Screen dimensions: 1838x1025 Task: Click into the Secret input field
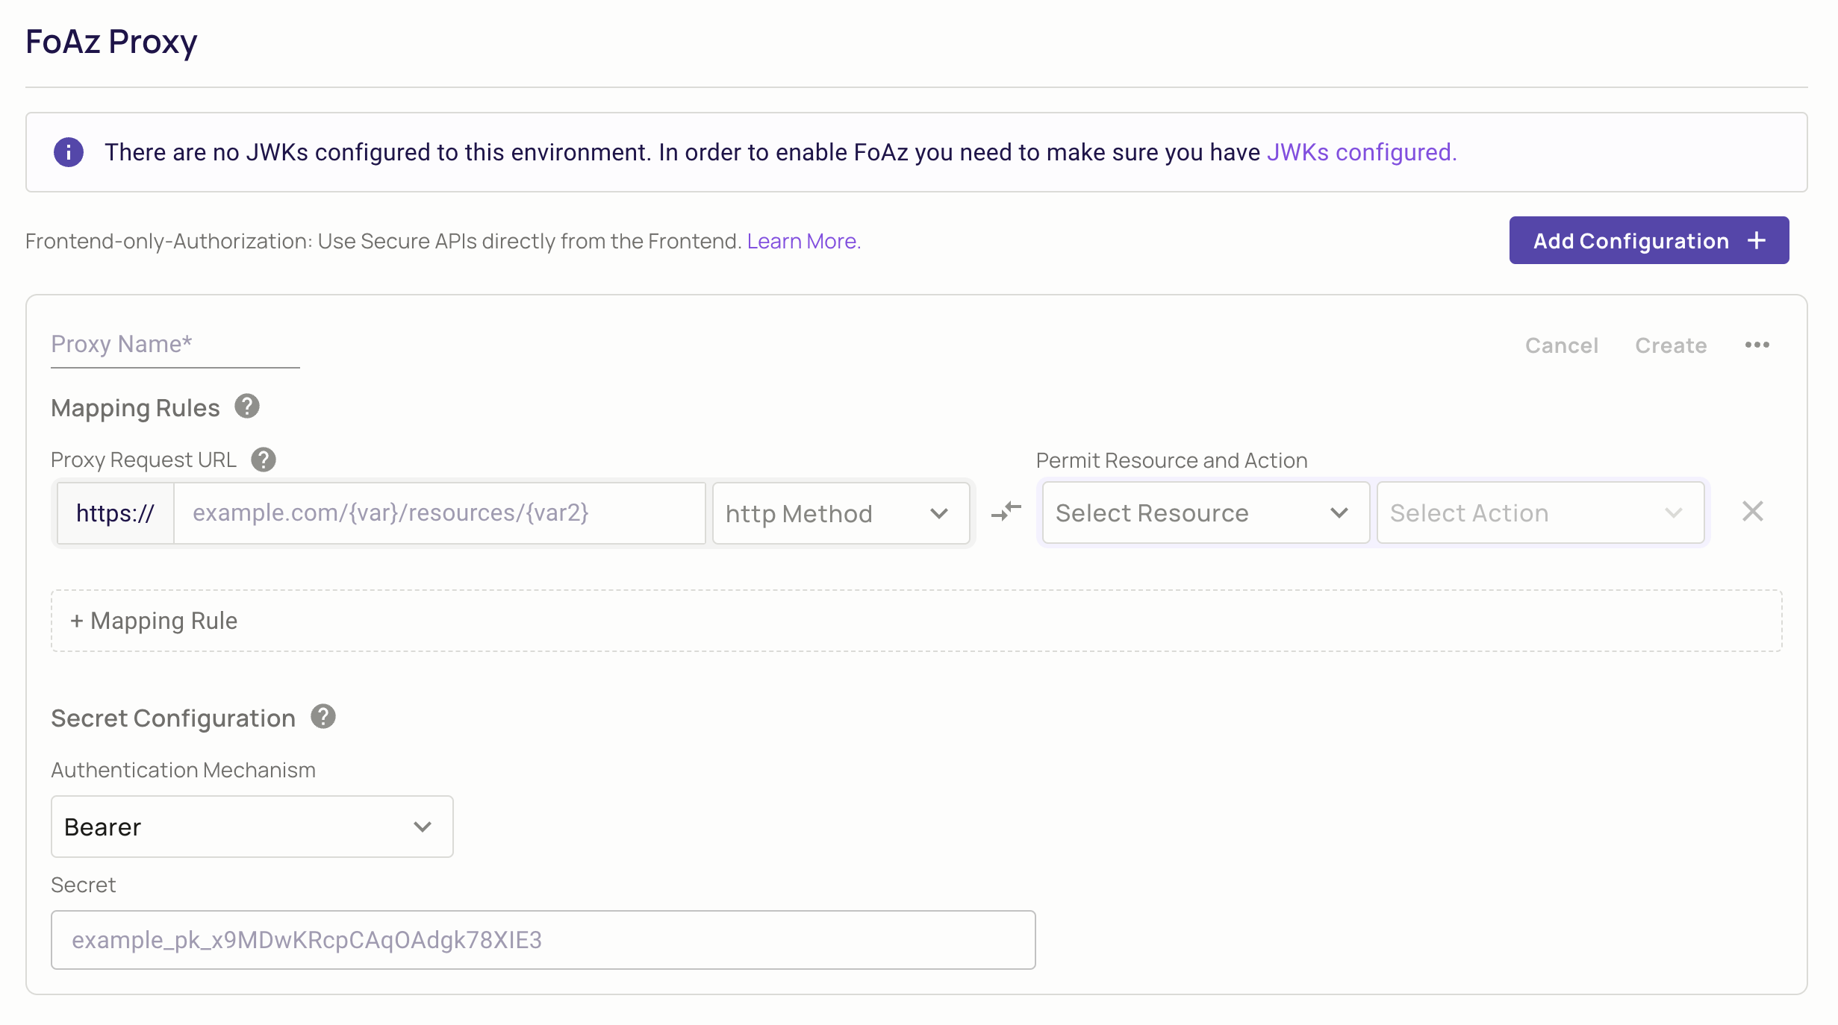(543, 940)
